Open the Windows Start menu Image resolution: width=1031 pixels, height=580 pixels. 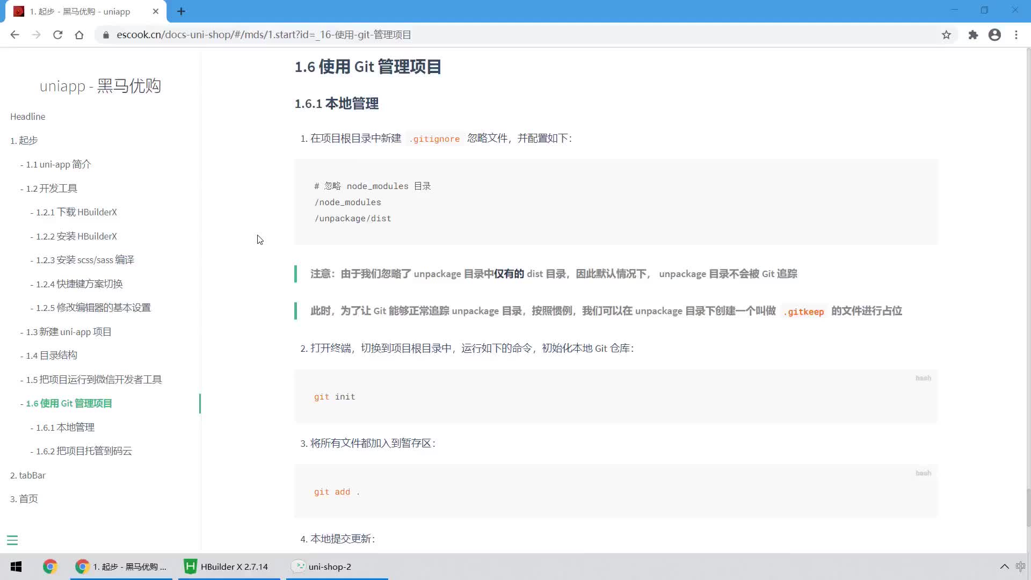coord(16,567)
